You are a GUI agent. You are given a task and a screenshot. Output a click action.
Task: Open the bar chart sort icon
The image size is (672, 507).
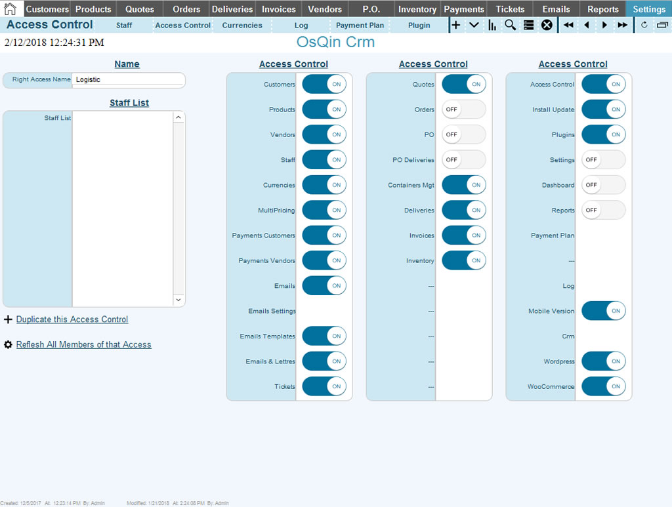(x=492, y=26)
